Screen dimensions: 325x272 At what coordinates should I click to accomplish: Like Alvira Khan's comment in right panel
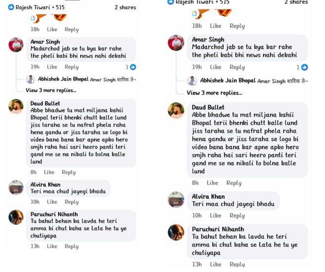pos(215,216)
